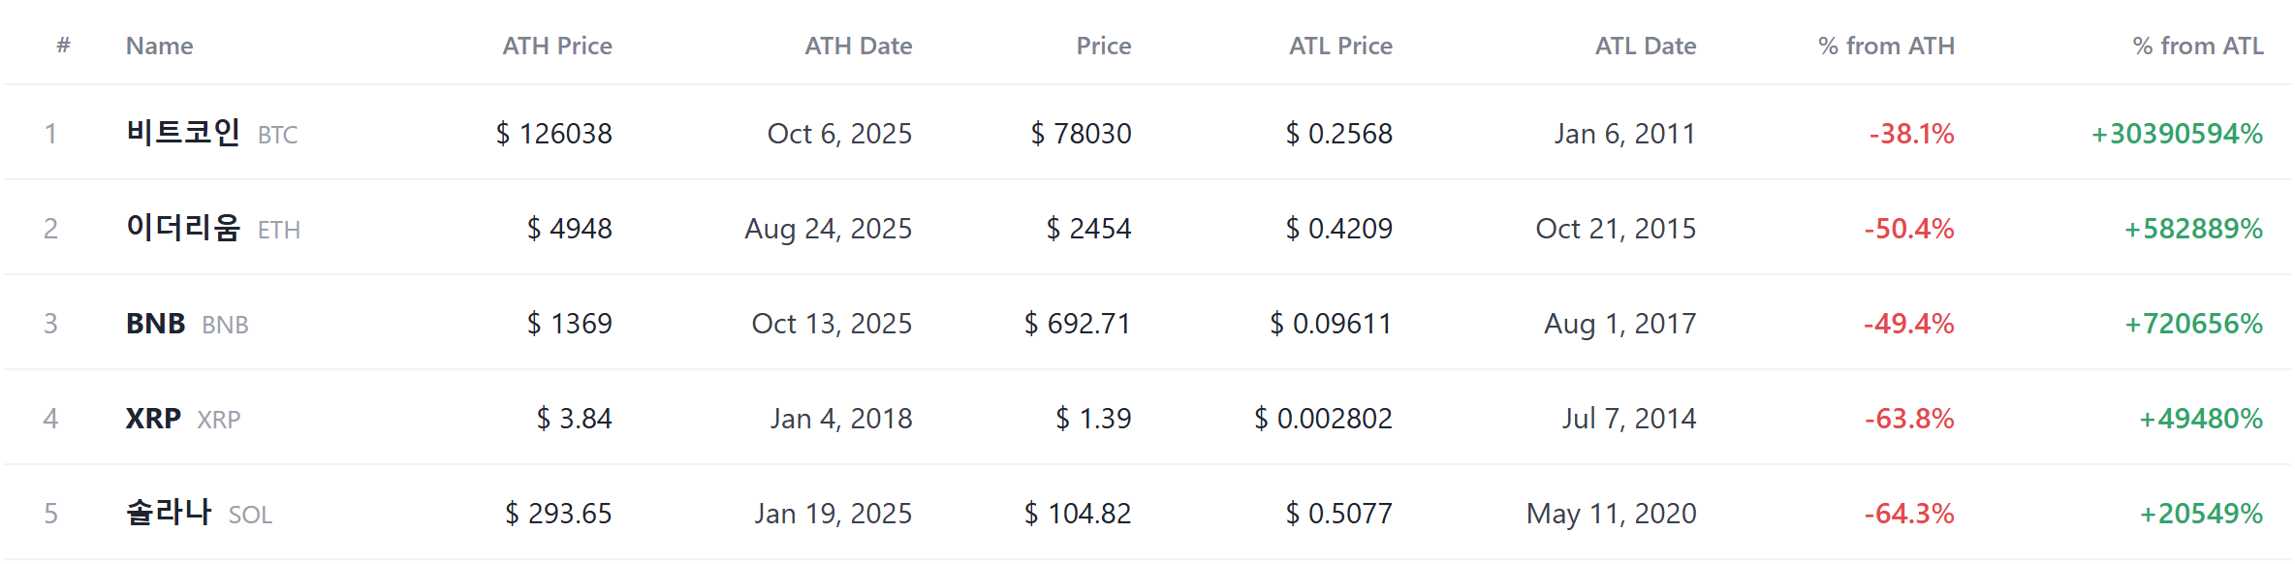Sort by % from ATH header

(1886, 46)
